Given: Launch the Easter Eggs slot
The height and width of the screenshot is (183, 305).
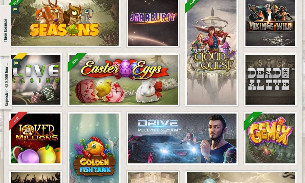Looking at the screenshot, I should [124, 80].
